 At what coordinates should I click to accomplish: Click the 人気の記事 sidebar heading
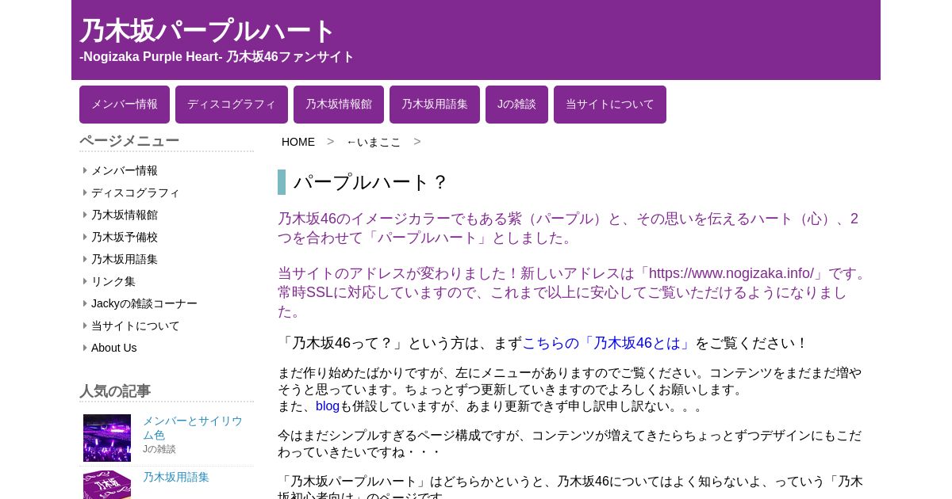pos(115,391)
